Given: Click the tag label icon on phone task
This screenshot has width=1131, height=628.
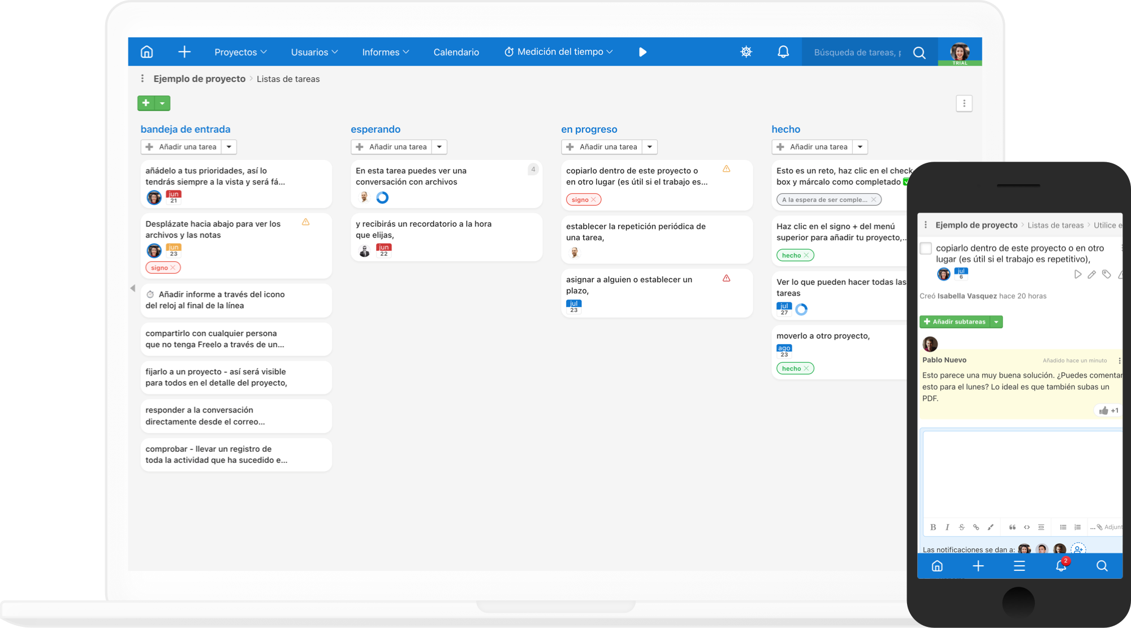Looking at the screenshot, I should tap(1107, 274).
